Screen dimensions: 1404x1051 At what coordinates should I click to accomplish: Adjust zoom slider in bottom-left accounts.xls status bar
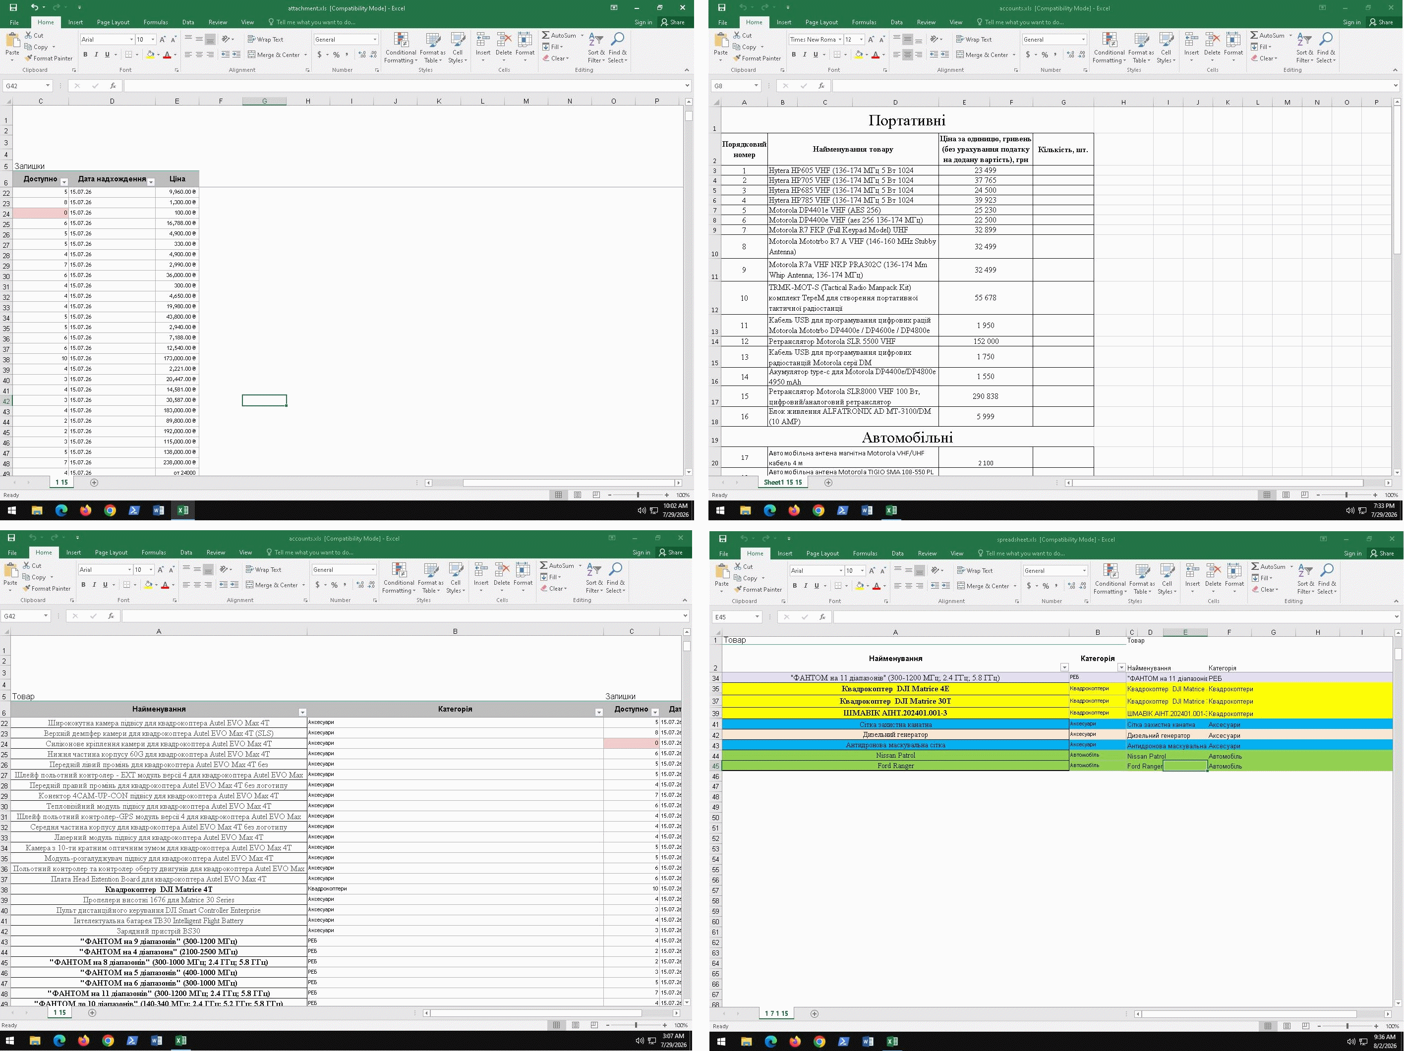[x=636, y=1025]
